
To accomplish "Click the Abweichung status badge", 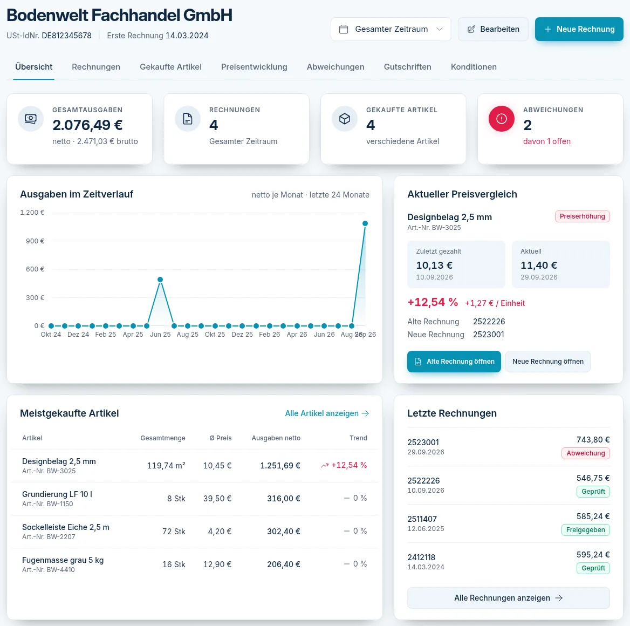I will (585, 453).
